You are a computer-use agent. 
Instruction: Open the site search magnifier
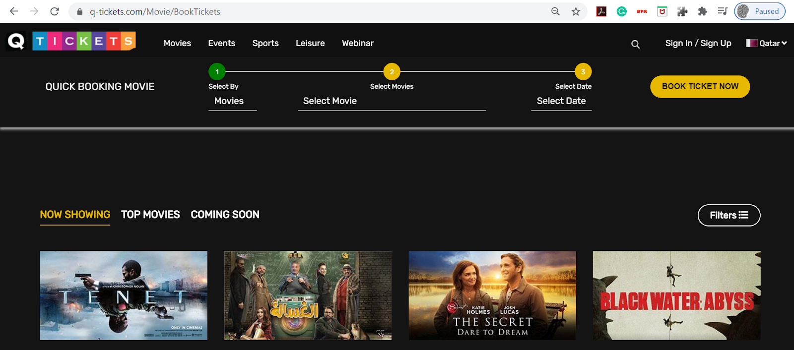point(635,44)
